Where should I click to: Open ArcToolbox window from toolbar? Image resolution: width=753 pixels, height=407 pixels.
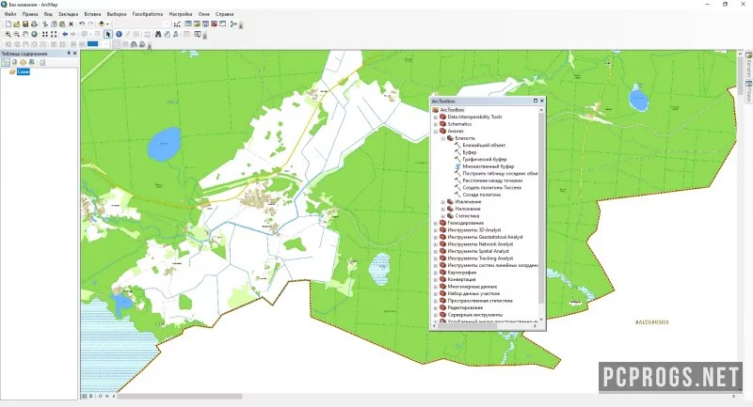215,24
